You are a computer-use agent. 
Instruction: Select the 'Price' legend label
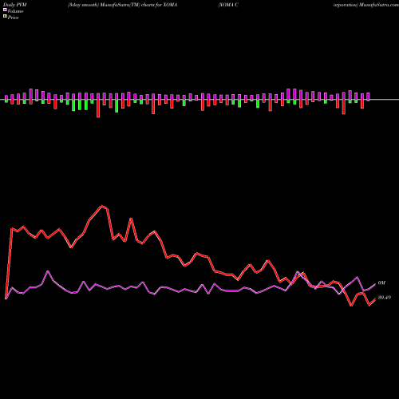tap(13, 18)
